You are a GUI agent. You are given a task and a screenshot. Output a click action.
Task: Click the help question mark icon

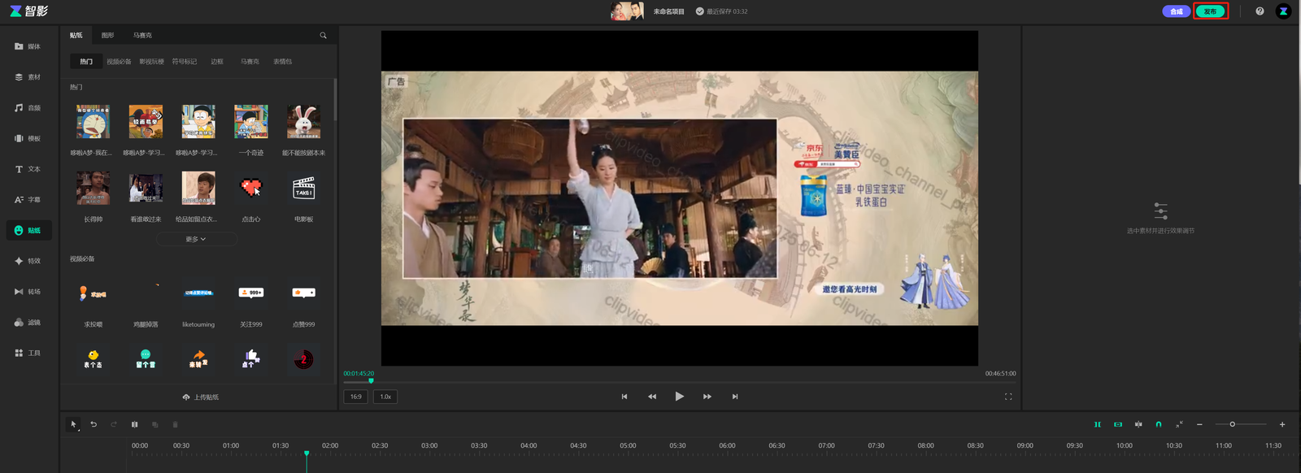point(1260,11)
